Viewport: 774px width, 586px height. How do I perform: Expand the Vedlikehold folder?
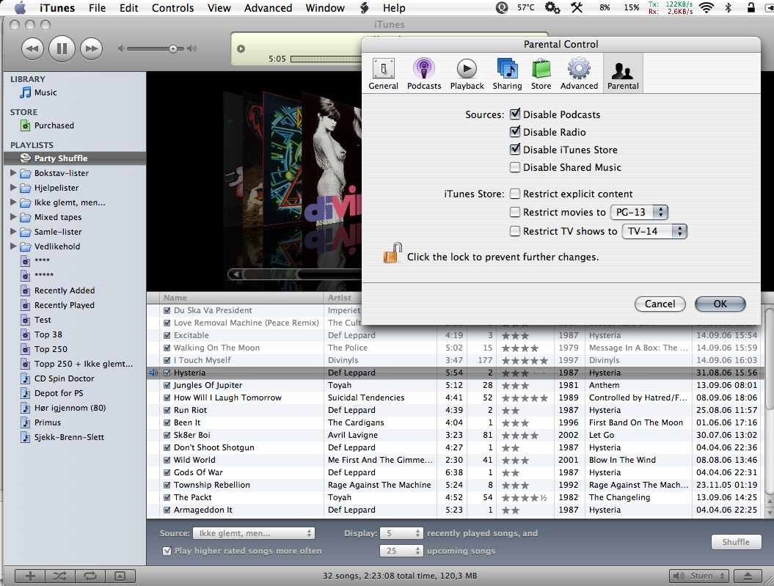(x=13, y=246)
